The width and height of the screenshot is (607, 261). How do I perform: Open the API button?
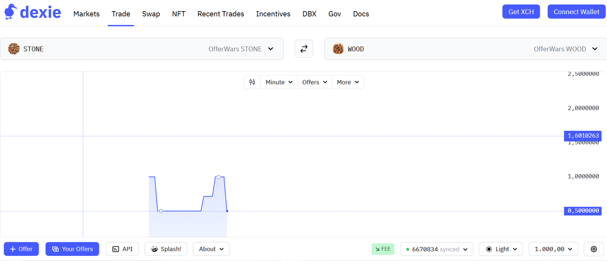(x=122, y=249)
